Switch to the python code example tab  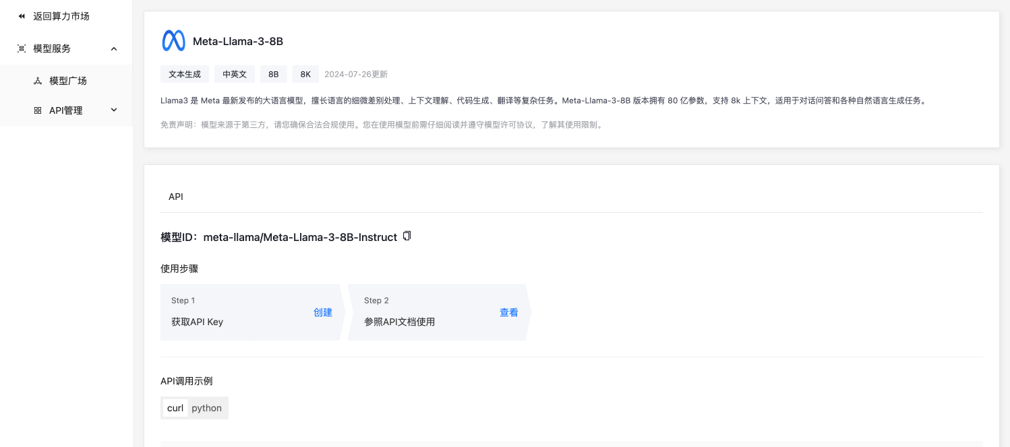(x=206, y=408)
